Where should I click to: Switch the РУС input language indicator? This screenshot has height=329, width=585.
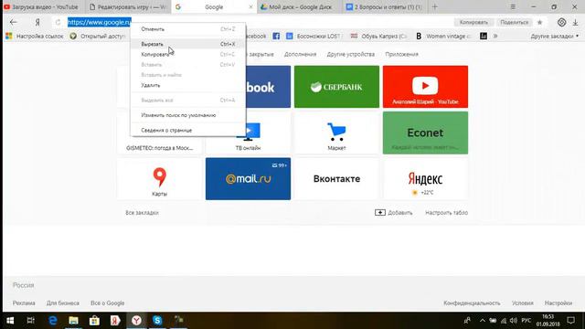click(x=526, y=321)
